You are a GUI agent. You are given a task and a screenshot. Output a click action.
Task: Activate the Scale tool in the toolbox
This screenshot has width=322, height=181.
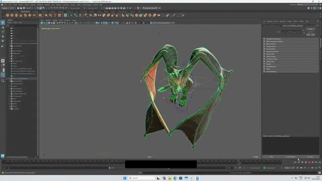(x=3, y=46)
